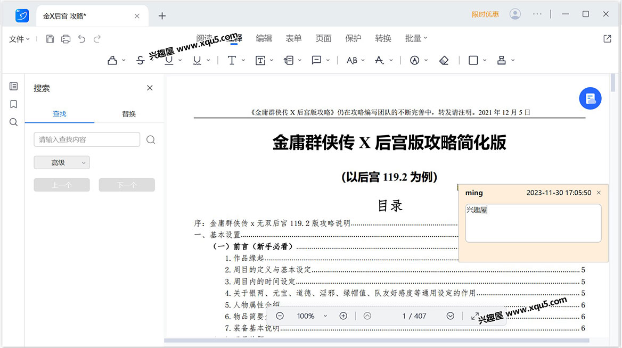Open the 限时优惠 promotion link

(485, 14)
